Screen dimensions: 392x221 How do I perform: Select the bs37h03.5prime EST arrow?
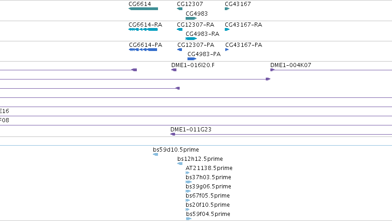tap(188, 182)
